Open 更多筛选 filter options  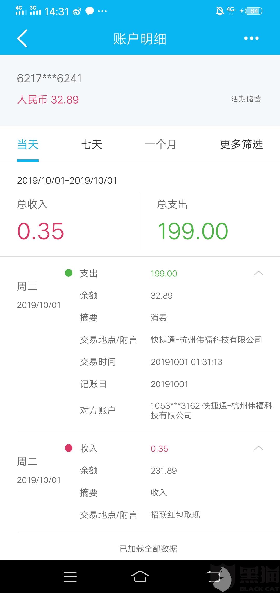click(x=241, y=144)
